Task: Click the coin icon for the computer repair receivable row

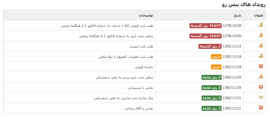Action: (261, 56)
